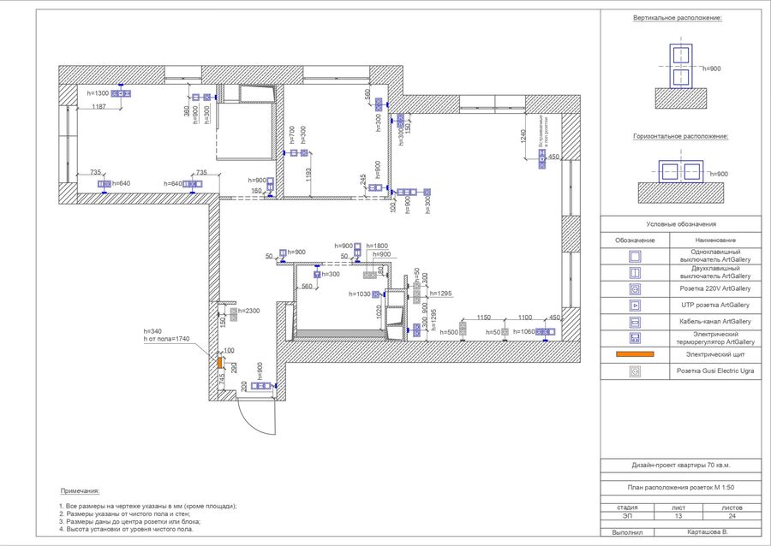Click the orange electrical panel bar in legend

[x=635, y=354]
